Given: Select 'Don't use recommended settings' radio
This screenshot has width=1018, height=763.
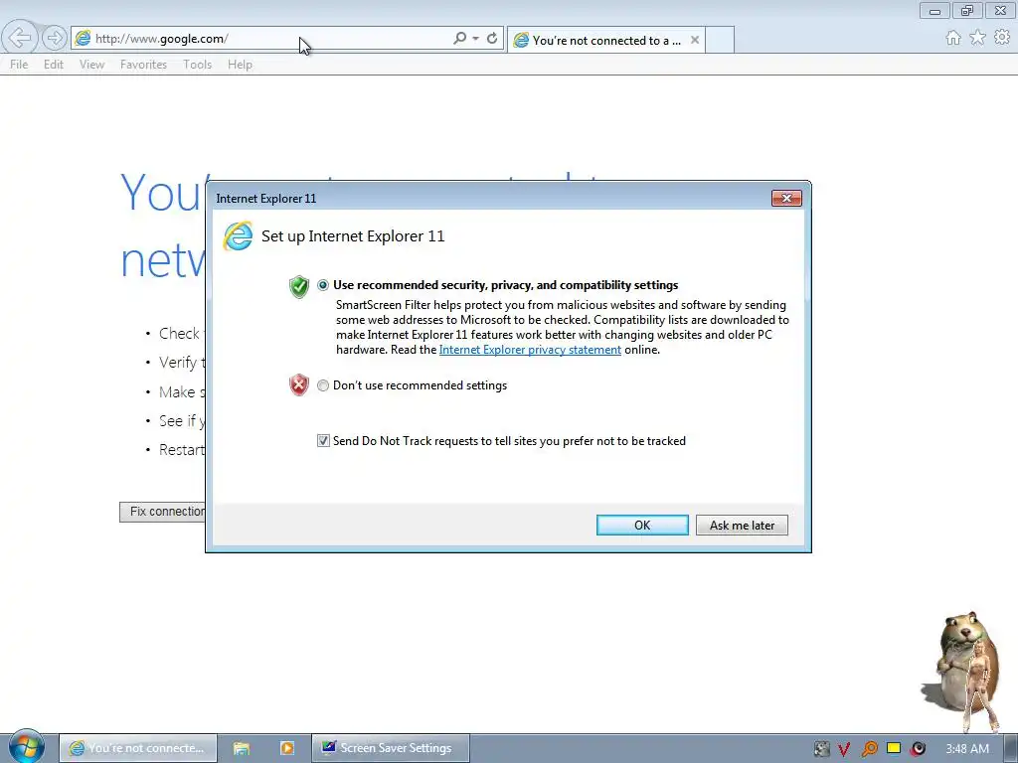Looking at the screenshot, I should (323, 385).
